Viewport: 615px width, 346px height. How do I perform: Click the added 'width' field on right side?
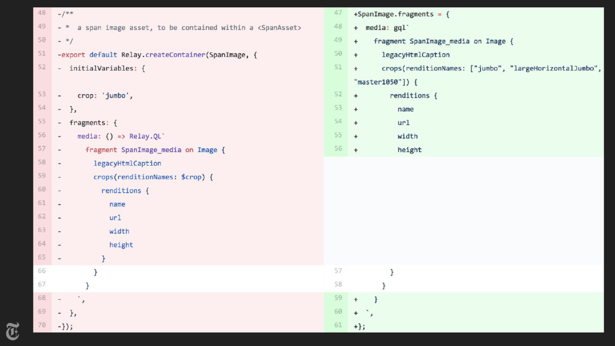[408, 136]
